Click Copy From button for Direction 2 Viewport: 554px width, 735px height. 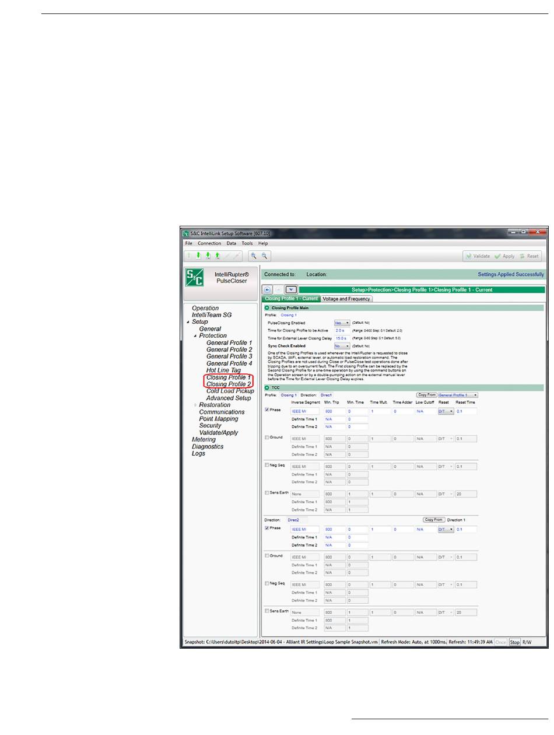[433, 519]
